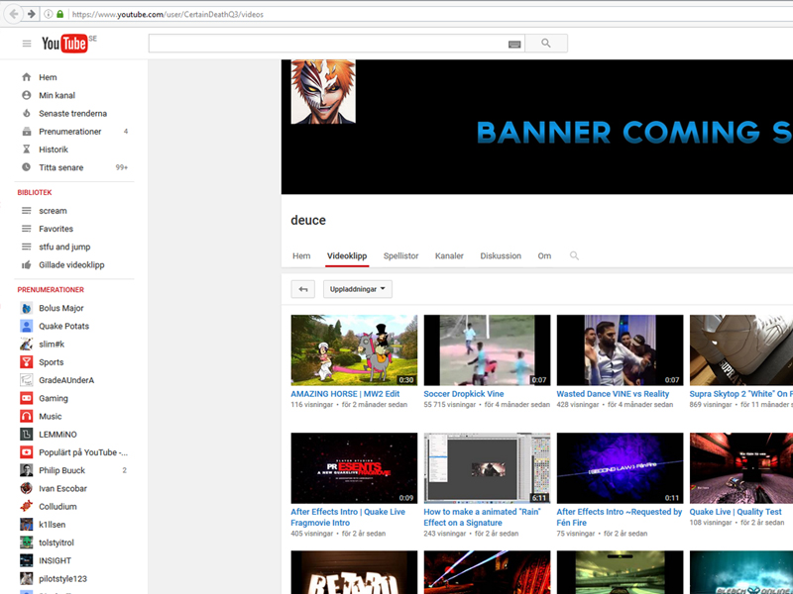Screen dimensions: 793x594
Task: Open the Bolus Major subscription
Action: (x=60, y=308)
